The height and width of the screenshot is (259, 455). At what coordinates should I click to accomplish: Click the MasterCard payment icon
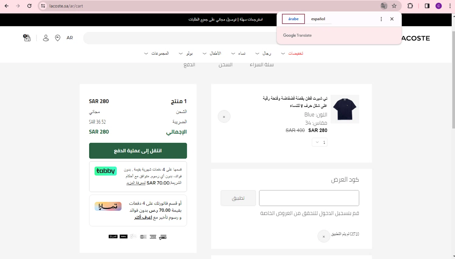[x=143, y=237]
